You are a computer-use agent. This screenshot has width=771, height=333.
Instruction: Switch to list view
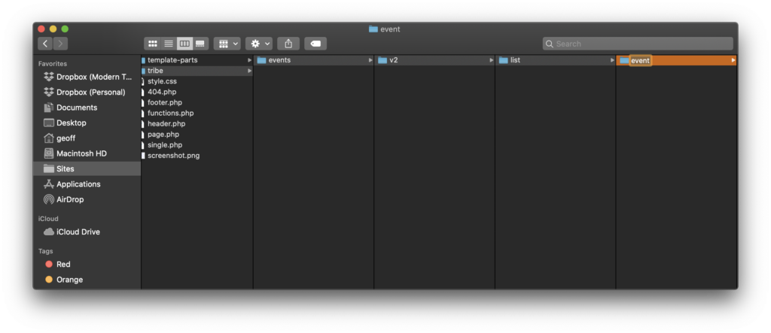point(169,44)
